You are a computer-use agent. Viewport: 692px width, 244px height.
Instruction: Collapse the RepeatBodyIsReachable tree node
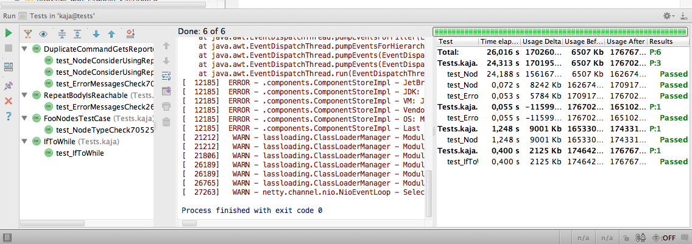tap(24, 95)
